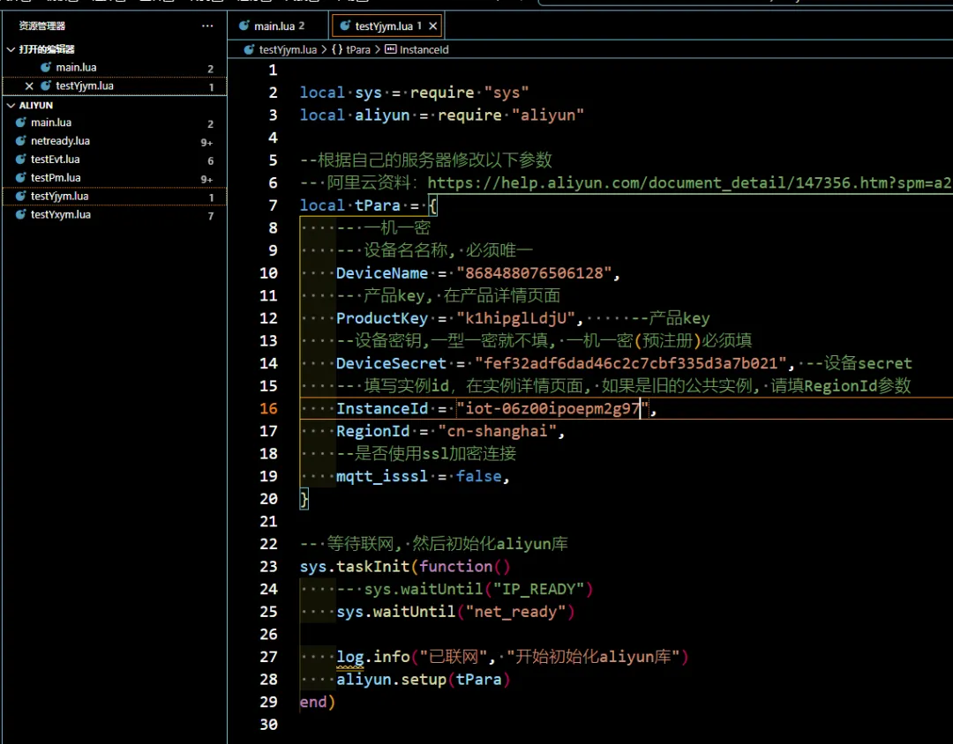Select testYjym.lua in ALIYUN folder tree

pos(60,197)
